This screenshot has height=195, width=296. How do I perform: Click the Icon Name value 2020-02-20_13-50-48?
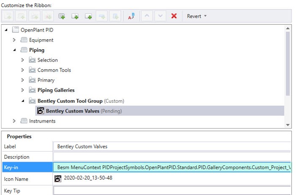pos(88,178)
